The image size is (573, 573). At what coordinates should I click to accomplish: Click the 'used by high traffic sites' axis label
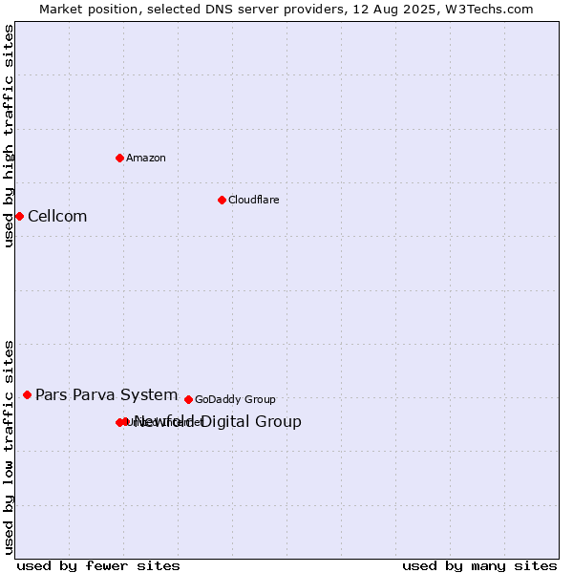coord(8,136)
